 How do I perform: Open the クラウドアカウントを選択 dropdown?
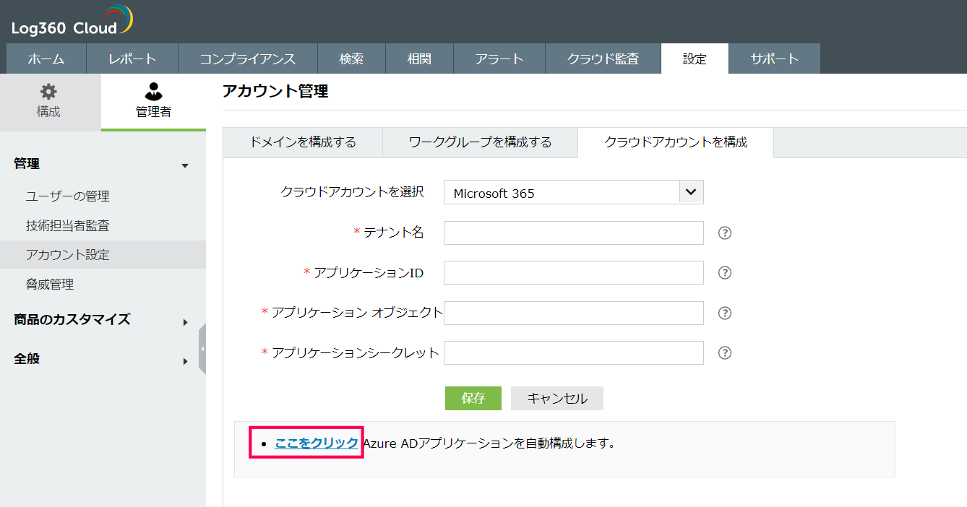[x=691, y=191]
